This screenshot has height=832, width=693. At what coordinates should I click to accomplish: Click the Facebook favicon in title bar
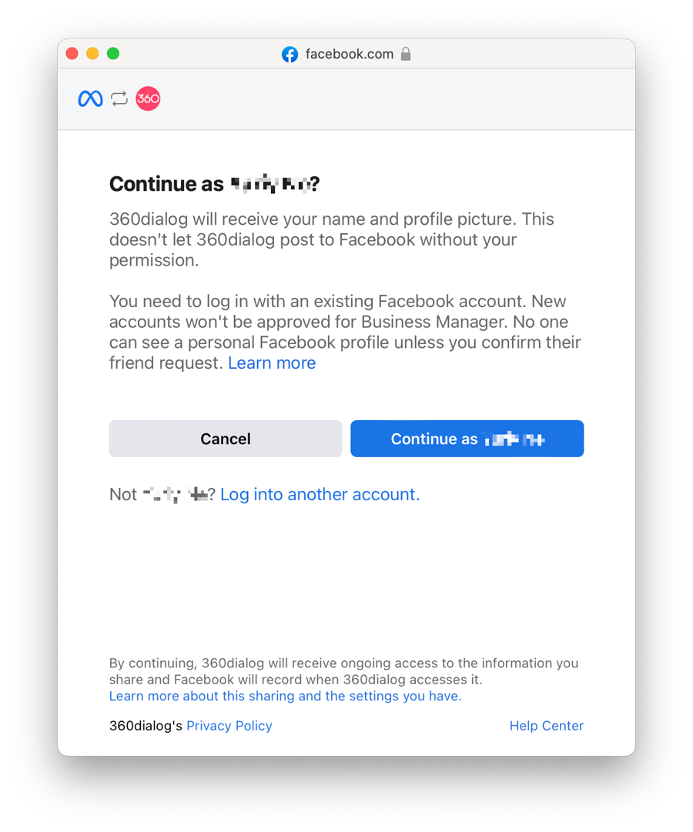[290, 54]
